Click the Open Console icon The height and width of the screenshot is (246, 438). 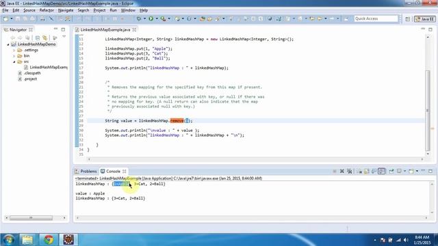pos(411,172)
